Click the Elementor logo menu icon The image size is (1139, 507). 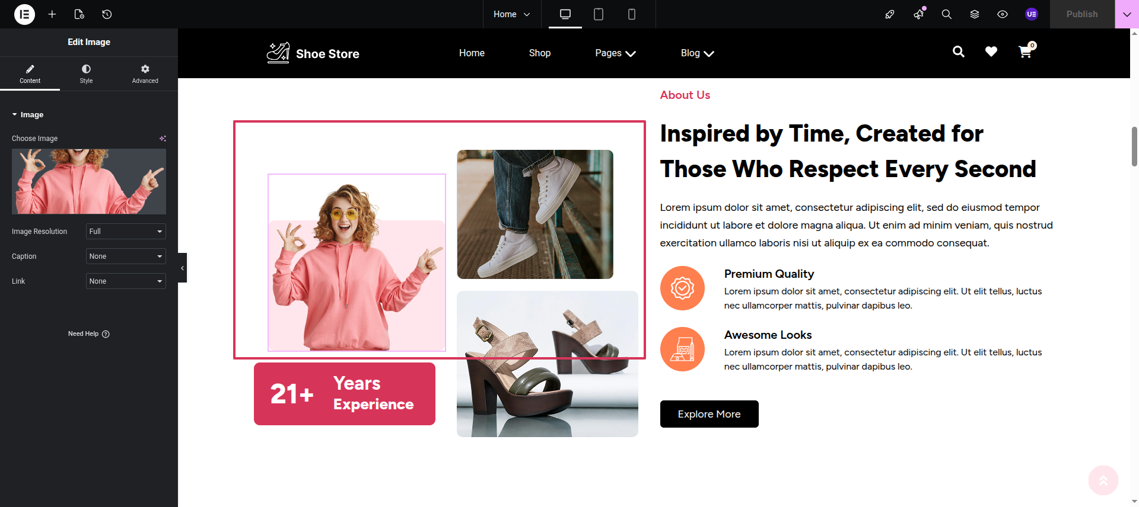[24, 14]
